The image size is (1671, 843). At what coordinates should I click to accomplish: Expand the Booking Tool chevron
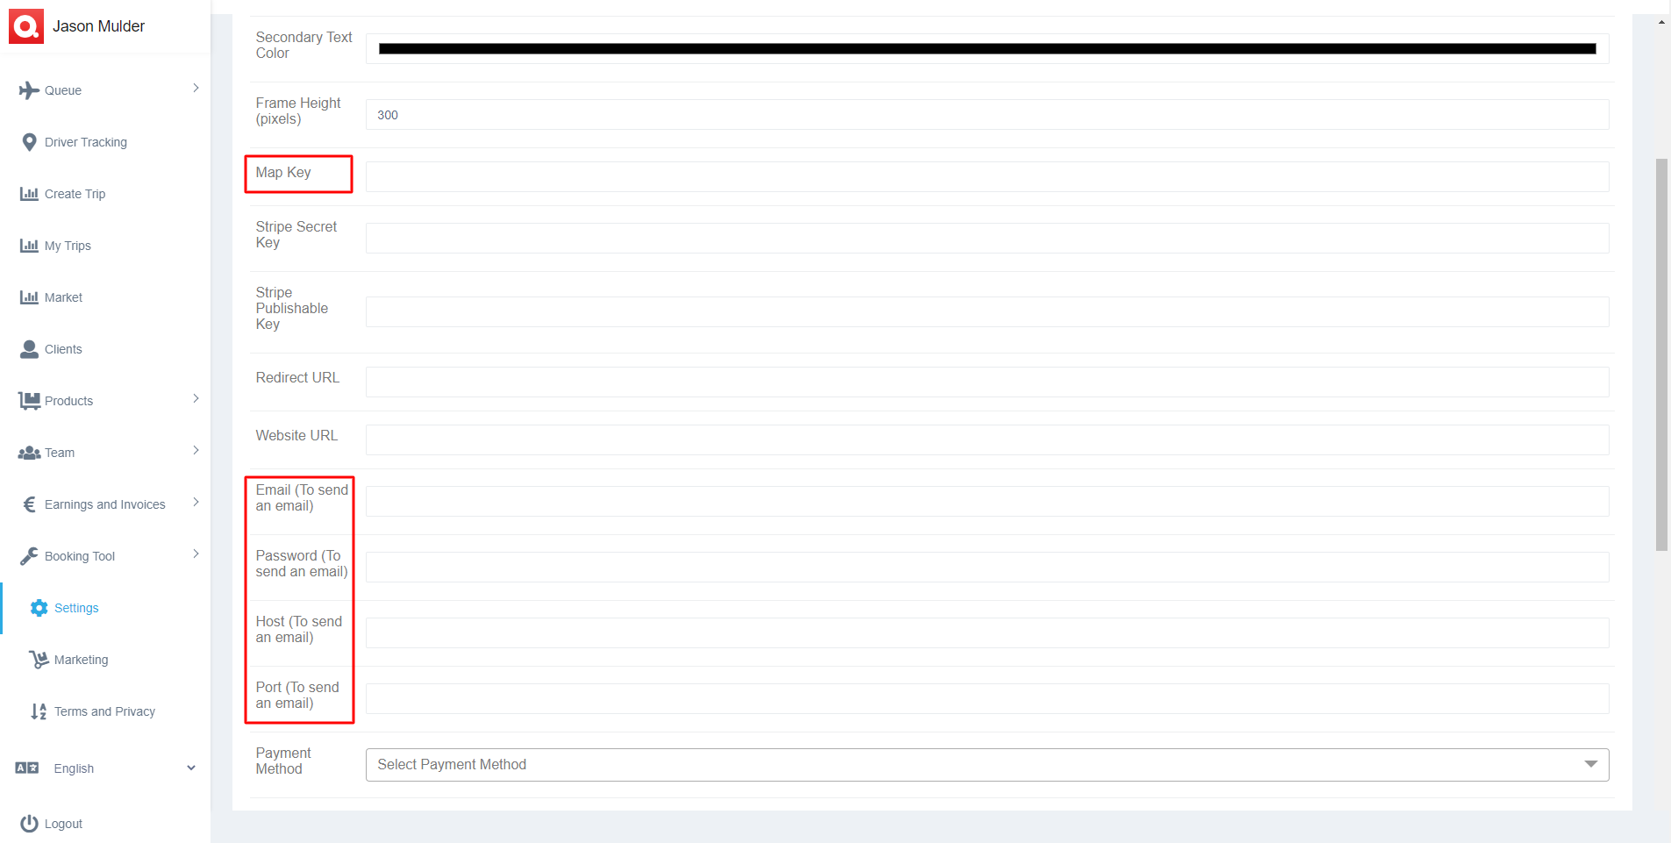tap(196, 554)
